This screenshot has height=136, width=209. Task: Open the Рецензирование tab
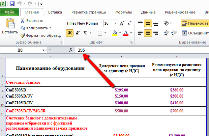point(180,12)
